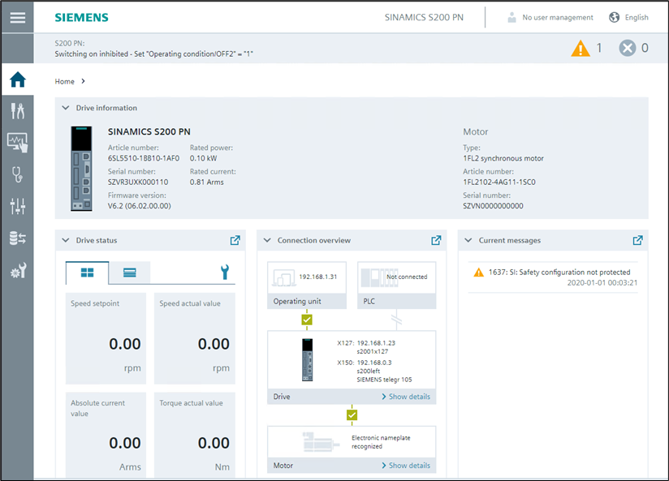Collapse the Current messages panel

[468, 241]
